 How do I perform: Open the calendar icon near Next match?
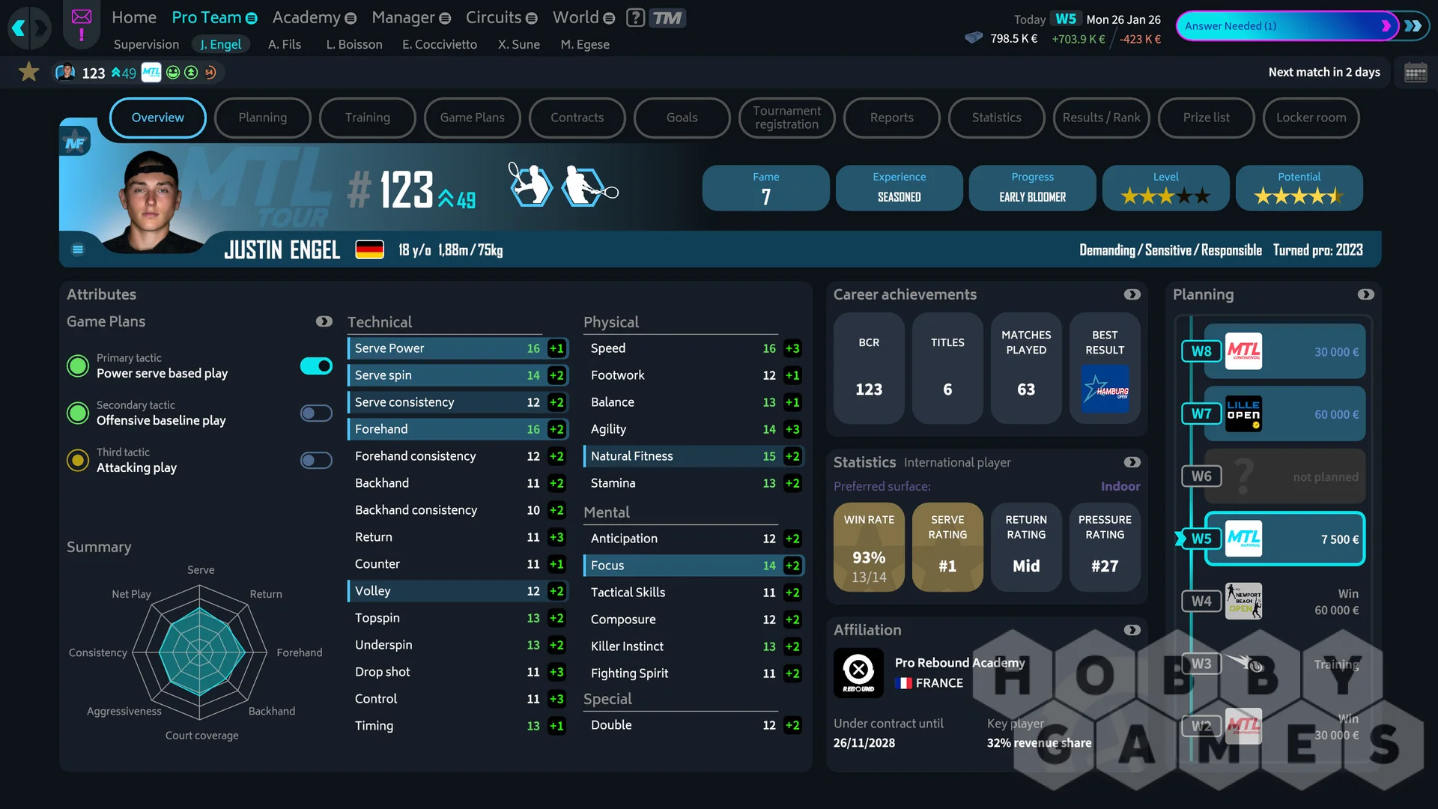[1416, 73]
